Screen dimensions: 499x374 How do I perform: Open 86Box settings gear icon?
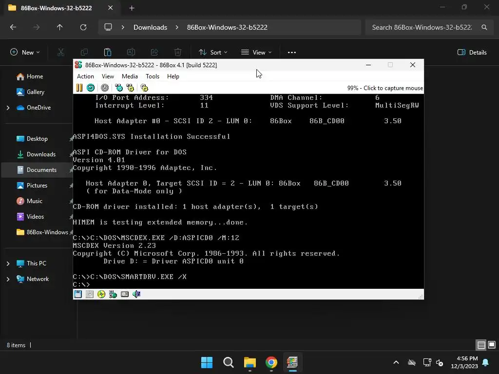pos(144,88)
